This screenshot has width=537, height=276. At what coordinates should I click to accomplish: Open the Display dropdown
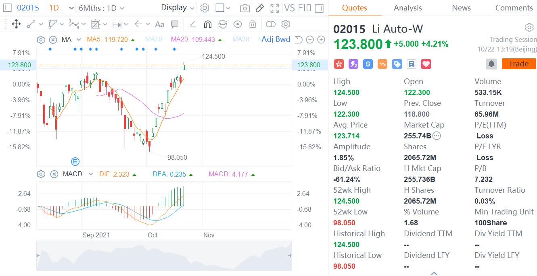tap(178, 8)
